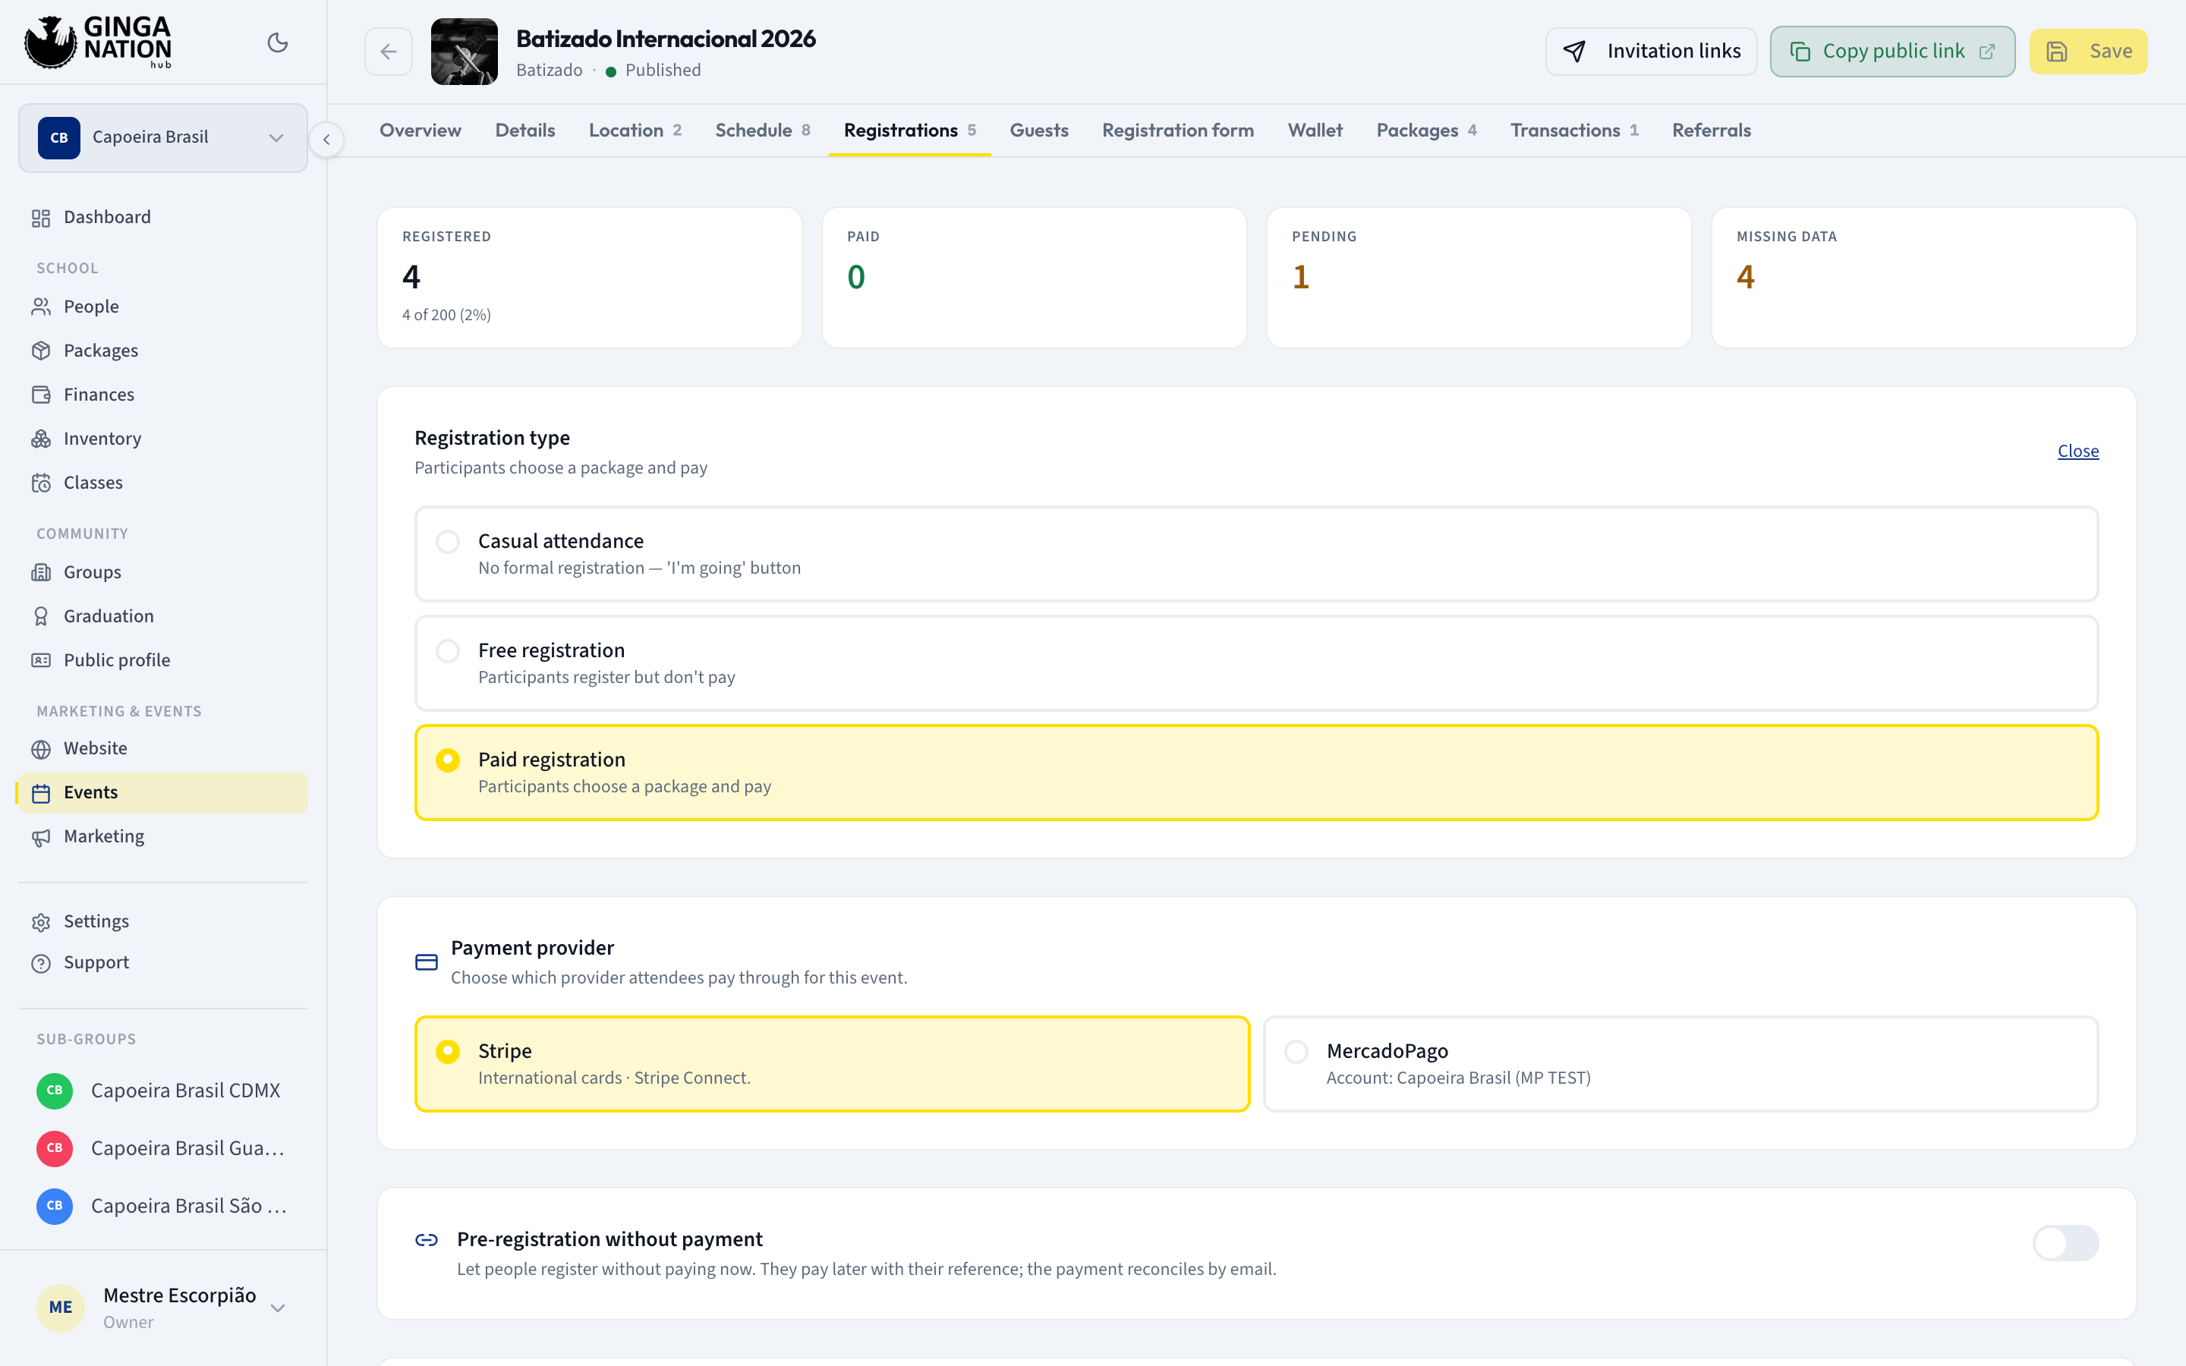The height and width of the screenshot is (1366, 2186).
Task: Go to the Registration form tab
Action: [1178, 130]
